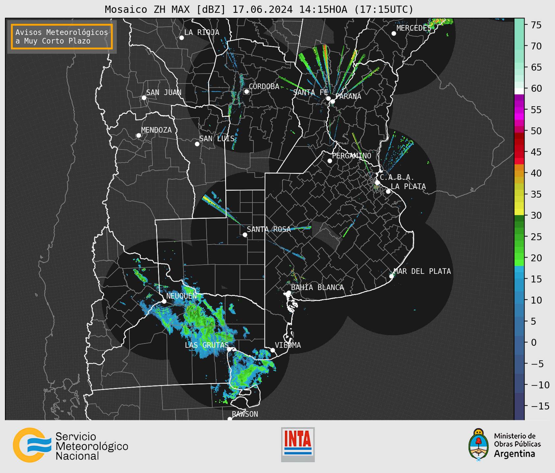555x473 pixels.
Task: Click the PERGAMINO label text
Action: pos(351,156)
